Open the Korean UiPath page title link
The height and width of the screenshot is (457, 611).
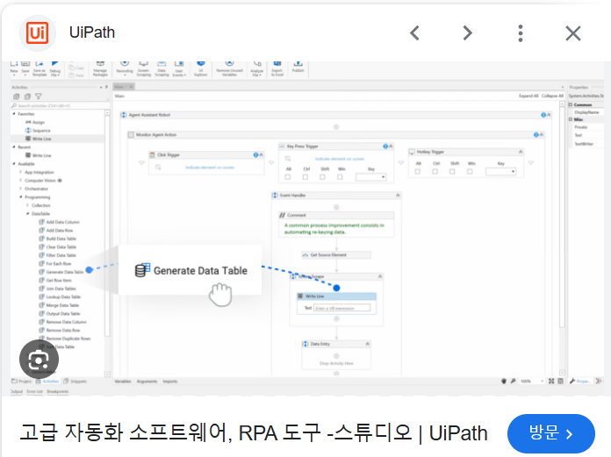point(254,432)
